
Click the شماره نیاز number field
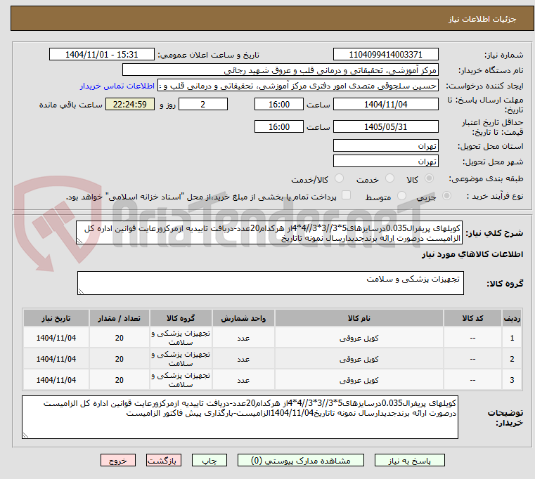coord(385,54)
